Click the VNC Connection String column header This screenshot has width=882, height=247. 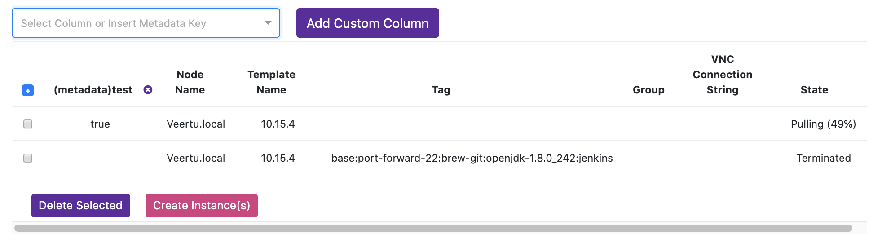pyautogui.click(x=722, y=75)
